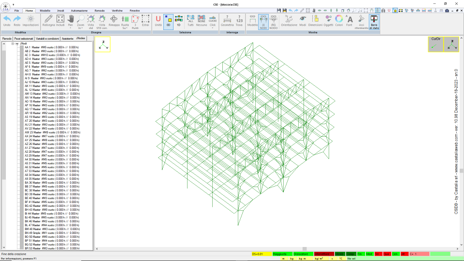Click the Ridisegna pencil tool
The height and width of the screenshot is (261, 464).
pos(48,21)
